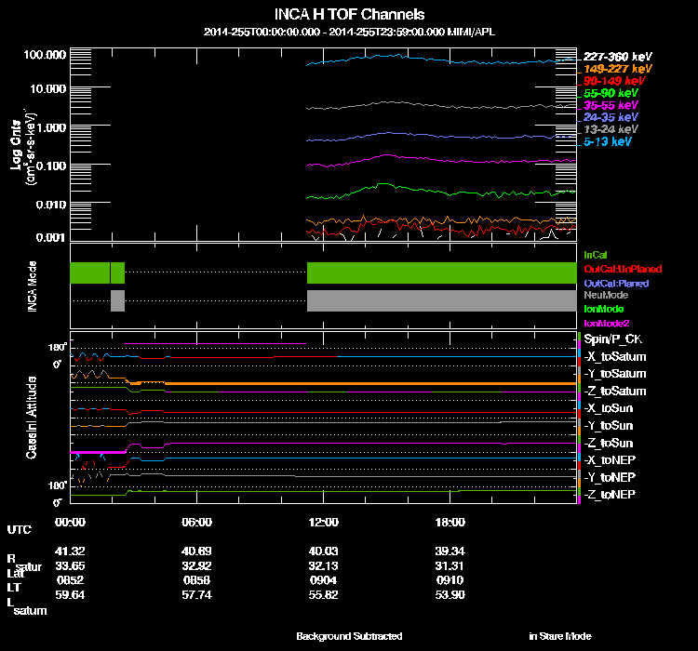Screen dimensions: 698x651
Task: Click the 227-360 keV legend label
Action: tap(618, 57)
